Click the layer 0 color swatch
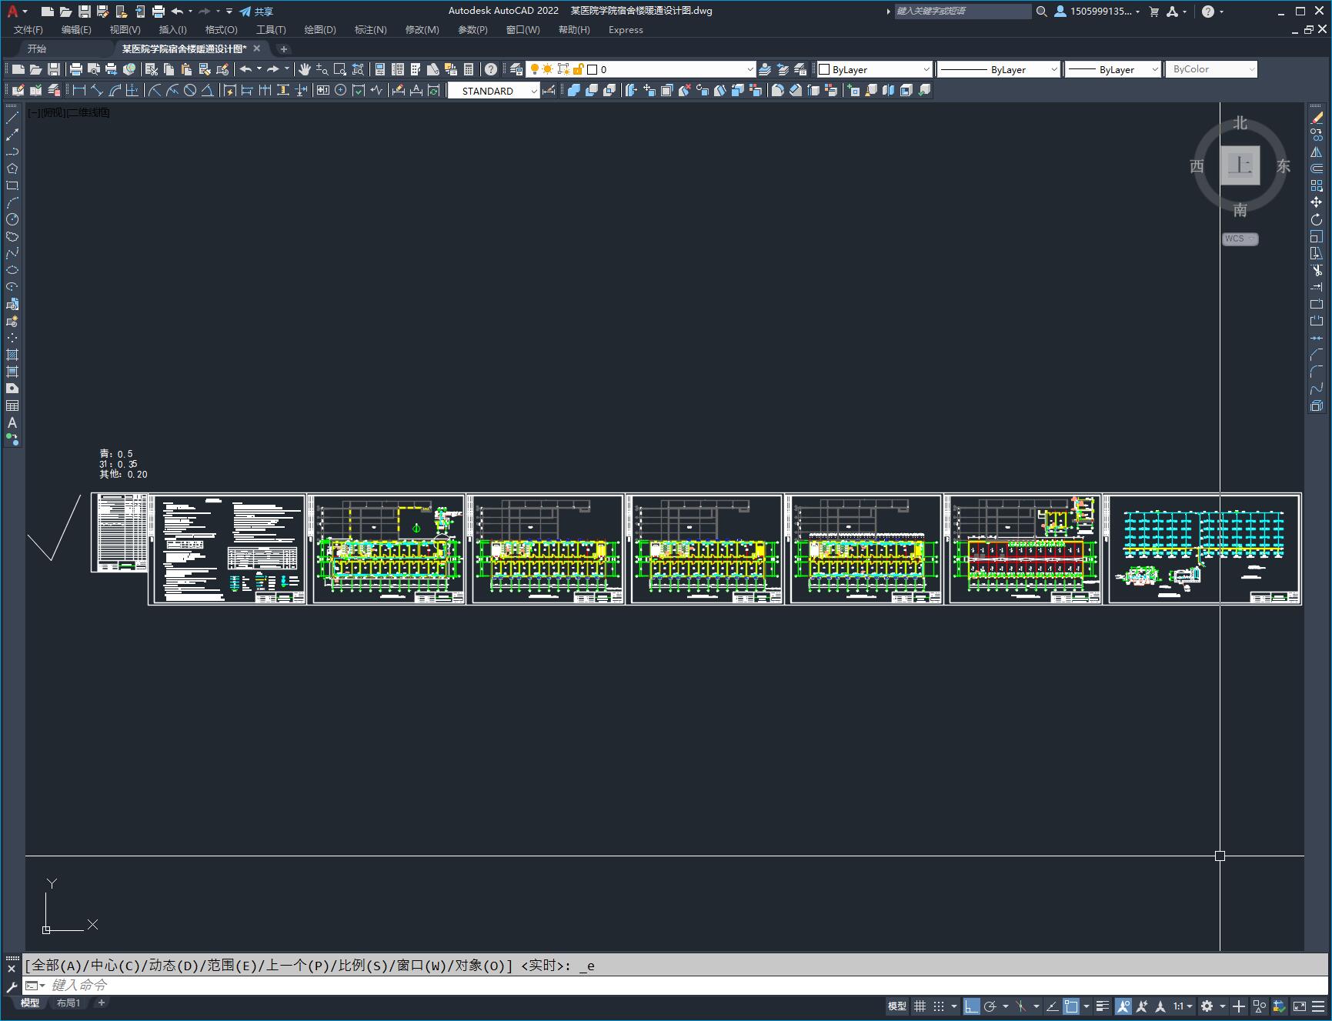1332x1021 pixels. point(593,69)
